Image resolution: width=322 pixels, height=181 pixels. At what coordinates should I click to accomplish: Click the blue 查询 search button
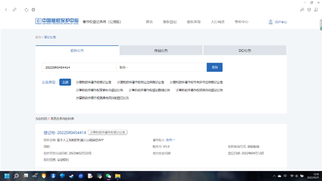215,67
